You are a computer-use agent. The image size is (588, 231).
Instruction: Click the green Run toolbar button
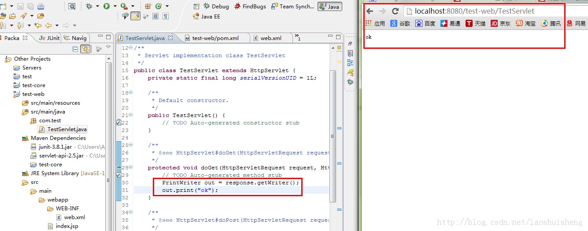[x=107, y=6]
